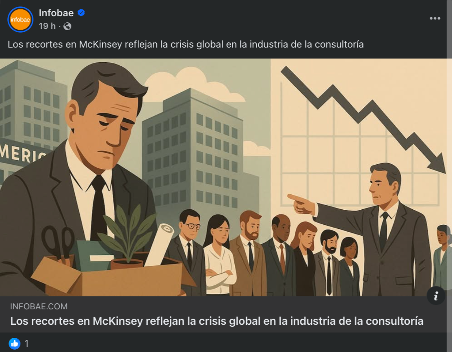
Task: Click the woman with crossed arms
Action: [219, 260]
